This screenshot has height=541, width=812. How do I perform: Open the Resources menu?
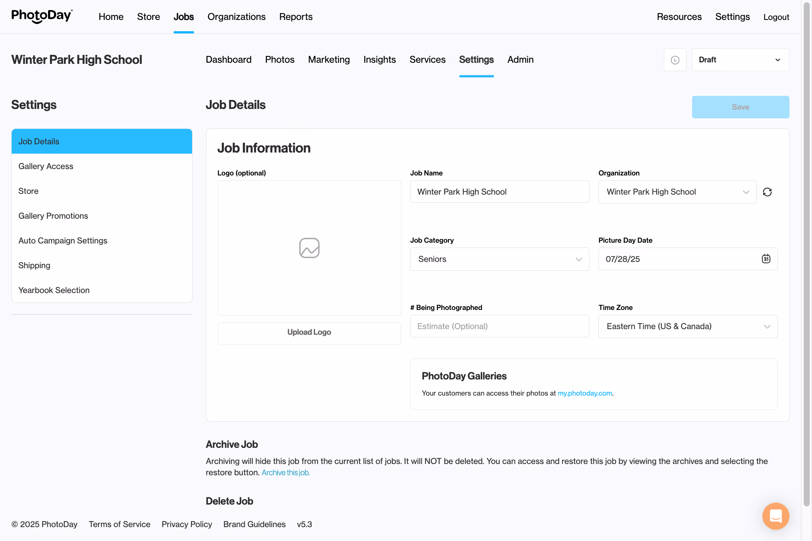679,17
